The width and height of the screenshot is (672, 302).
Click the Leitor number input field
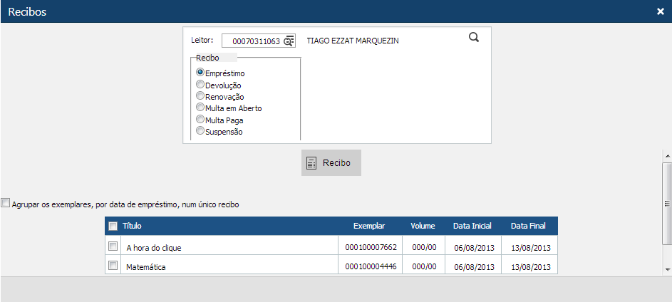click(253, 41)
